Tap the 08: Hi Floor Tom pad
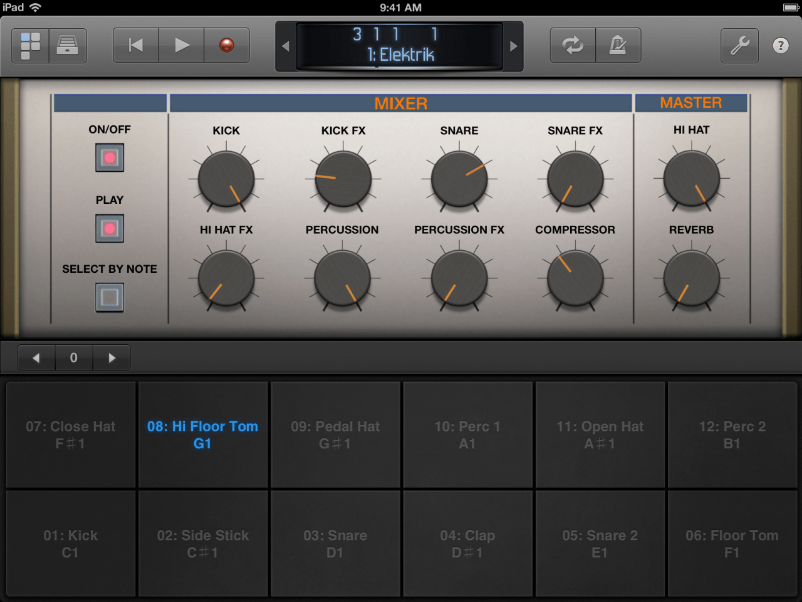This screenshot has width=802, height=602. tap(203, 435)
